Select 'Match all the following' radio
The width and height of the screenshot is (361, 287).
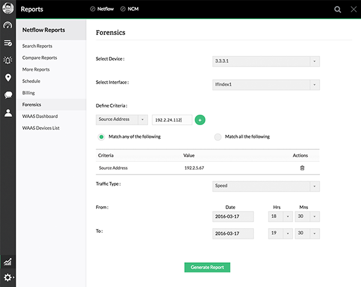[x=218, y=137]
